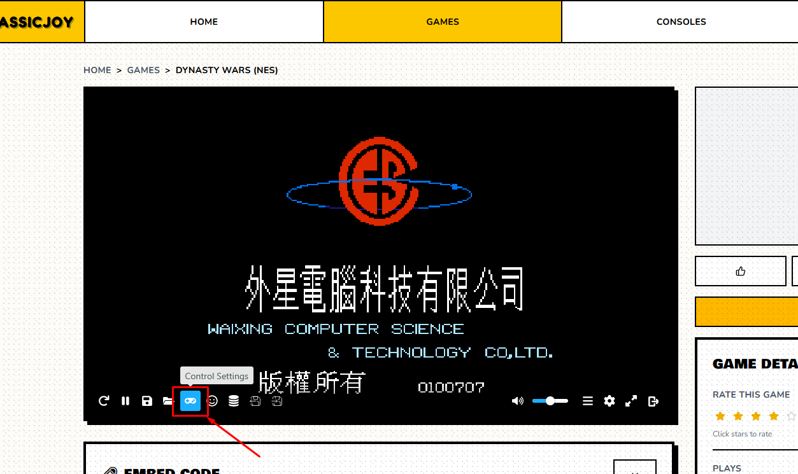The height and width of the screenshot is (474, 798).
Task: Rate the game one star
Action: coord(720,416)
